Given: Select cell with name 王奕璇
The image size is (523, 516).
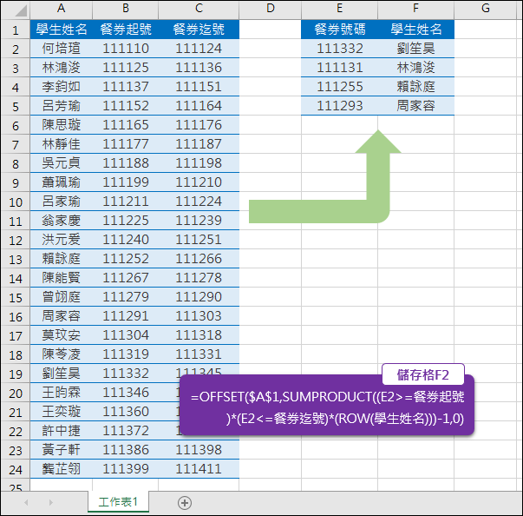Looking at the screenshot, I should click(62, 412).
